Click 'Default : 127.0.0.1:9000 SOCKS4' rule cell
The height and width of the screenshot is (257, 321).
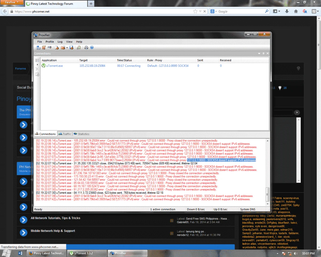click(x=168, y=66)
